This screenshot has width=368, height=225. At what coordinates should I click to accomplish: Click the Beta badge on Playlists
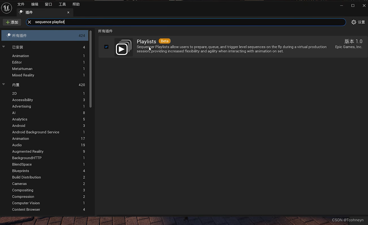165,41
